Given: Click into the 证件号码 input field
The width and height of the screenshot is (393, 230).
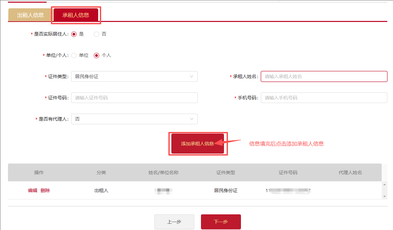Looking at the screenshot, I should [134, 98].
